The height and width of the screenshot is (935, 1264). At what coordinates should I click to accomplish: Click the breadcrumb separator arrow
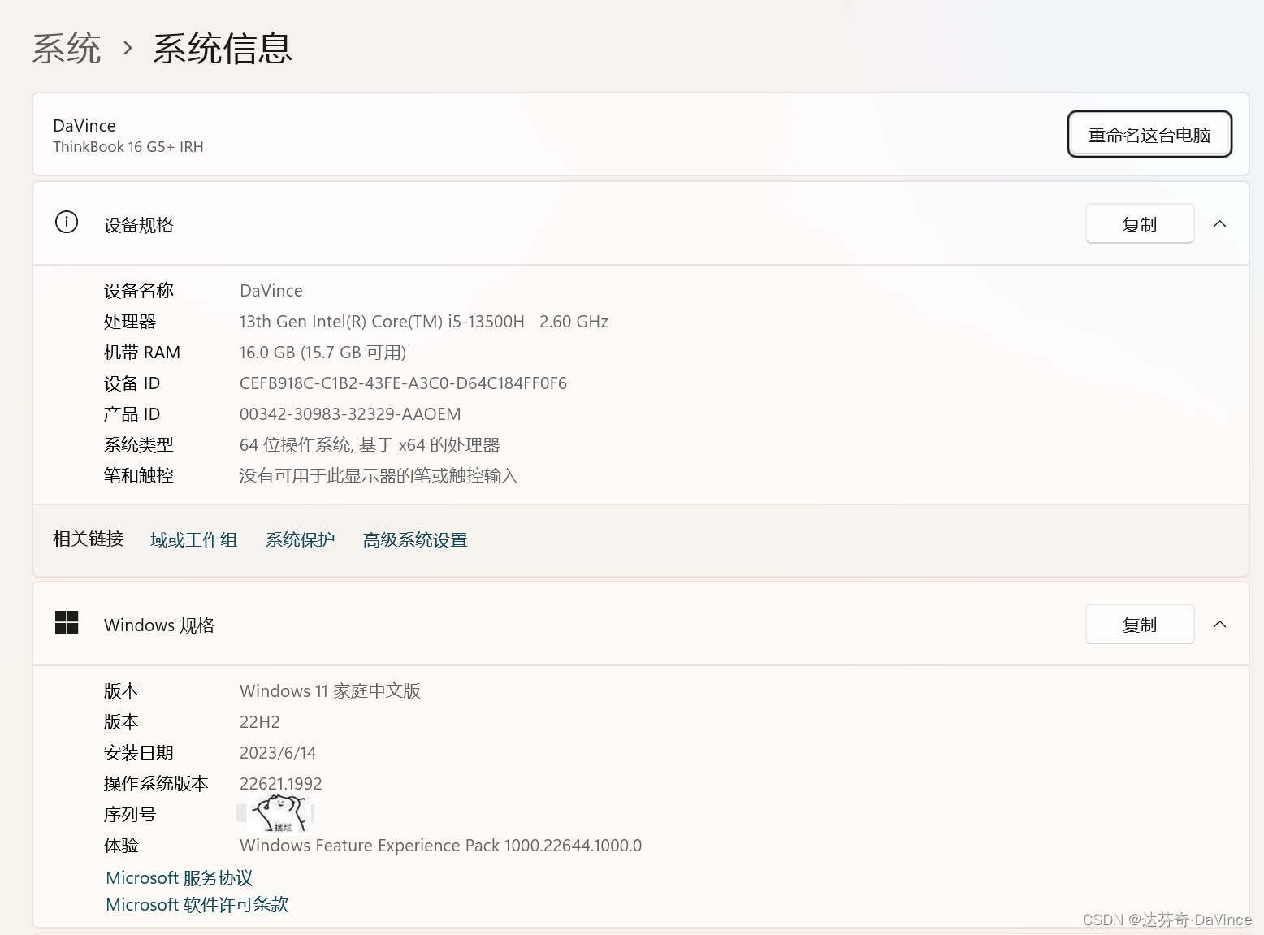pyautogui.click(x=128, y=48)
